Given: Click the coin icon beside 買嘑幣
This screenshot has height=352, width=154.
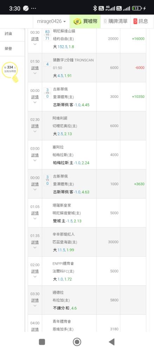Looking at the screenshot, I should (78, 21).
